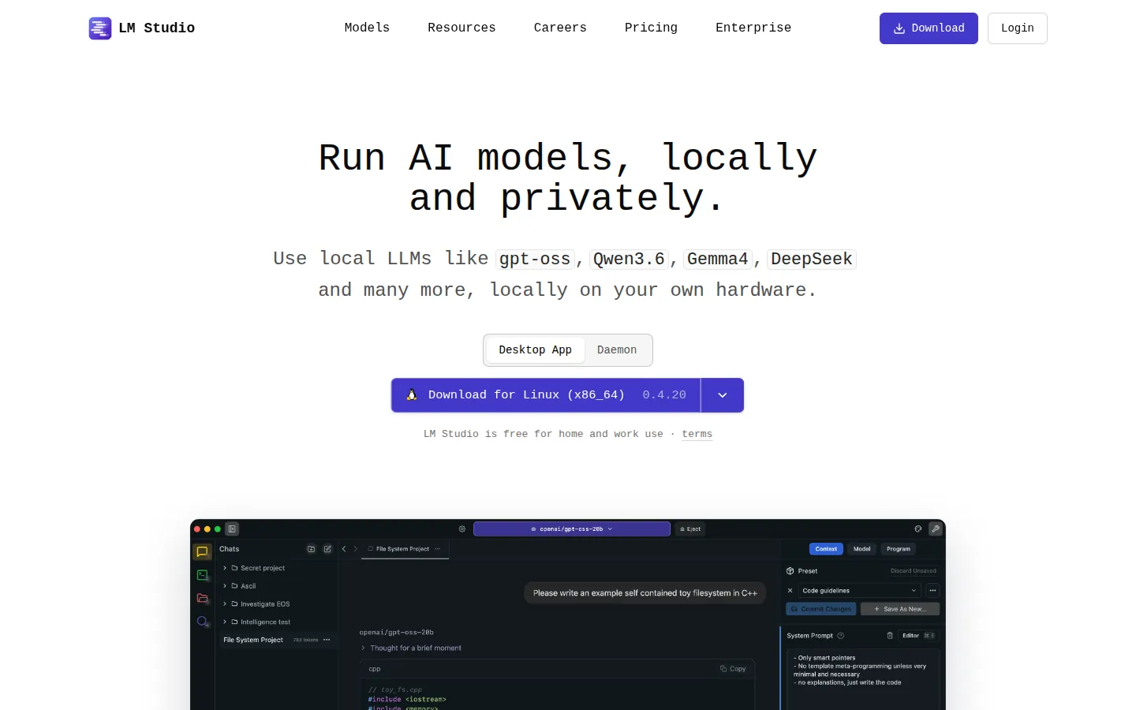Screen dimensions: 1136x710
Task: Click the DeepSeek model tag
Action: tap(812, 259)
